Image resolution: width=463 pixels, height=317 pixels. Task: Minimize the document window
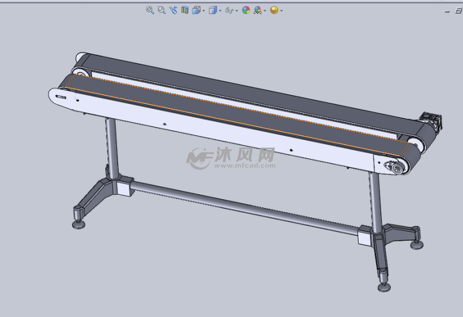click(x=447, y=11)
